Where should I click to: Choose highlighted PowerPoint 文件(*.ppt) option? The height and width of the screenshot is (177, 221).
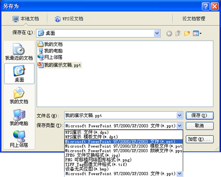pyautogui.click(x=124, y=142)
